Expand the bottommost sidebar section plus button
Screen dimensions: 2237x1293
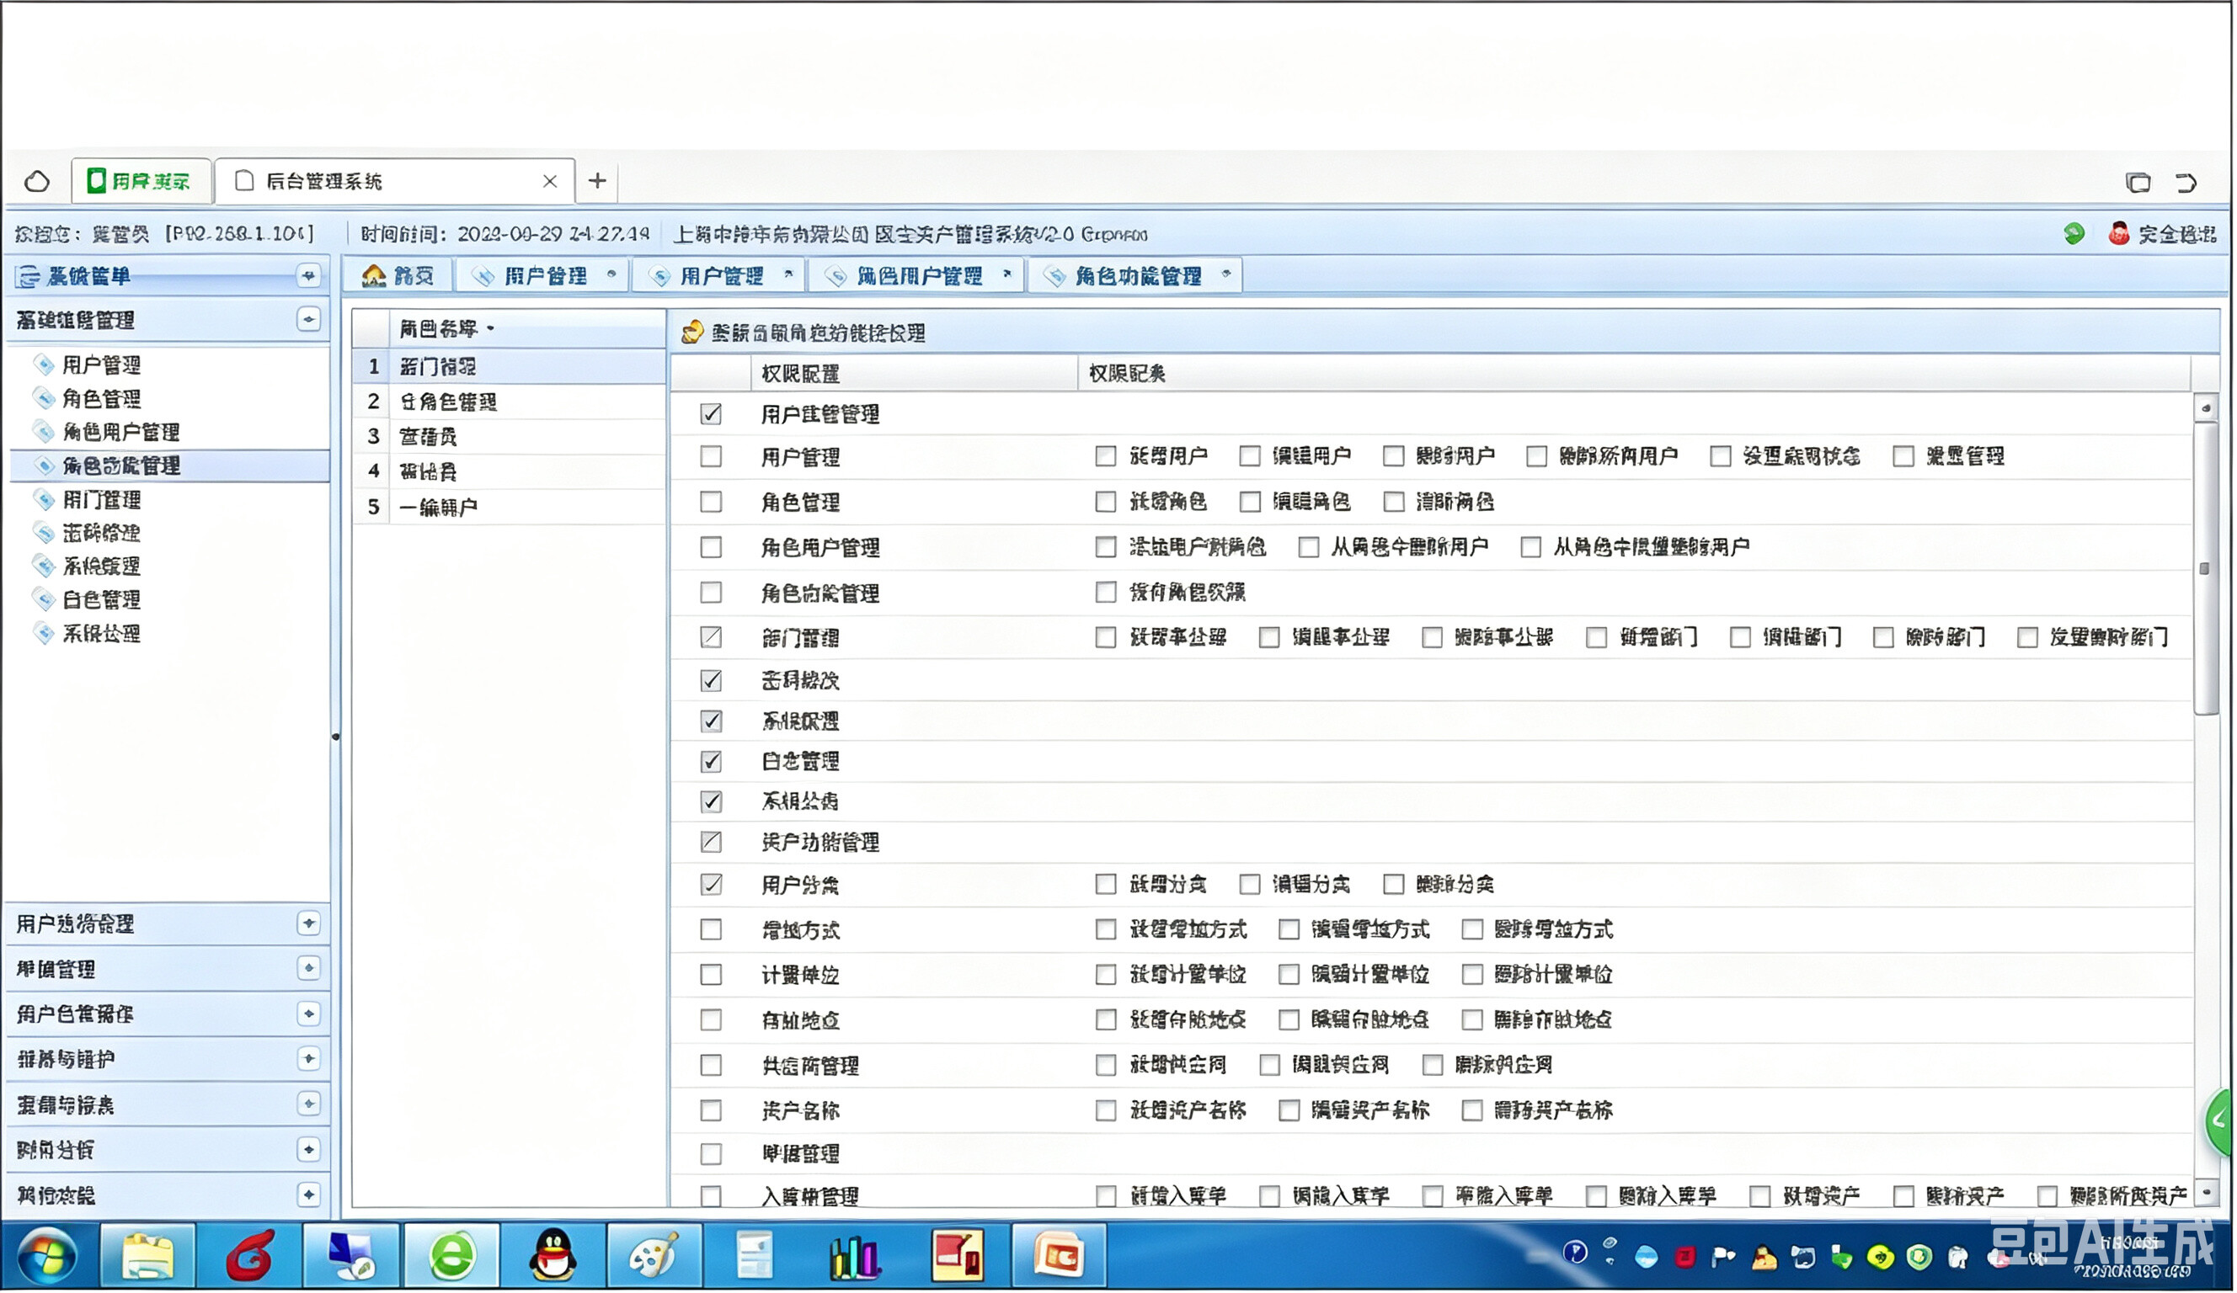[308, 1195]
